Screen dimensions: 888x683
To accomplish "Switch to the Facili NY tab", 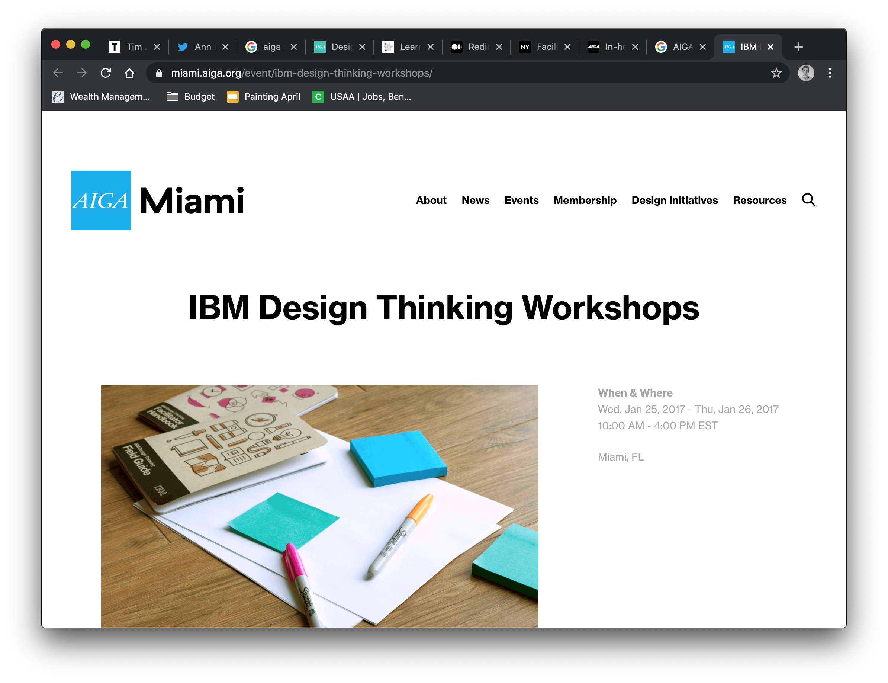I will click(x=544, y=47).
